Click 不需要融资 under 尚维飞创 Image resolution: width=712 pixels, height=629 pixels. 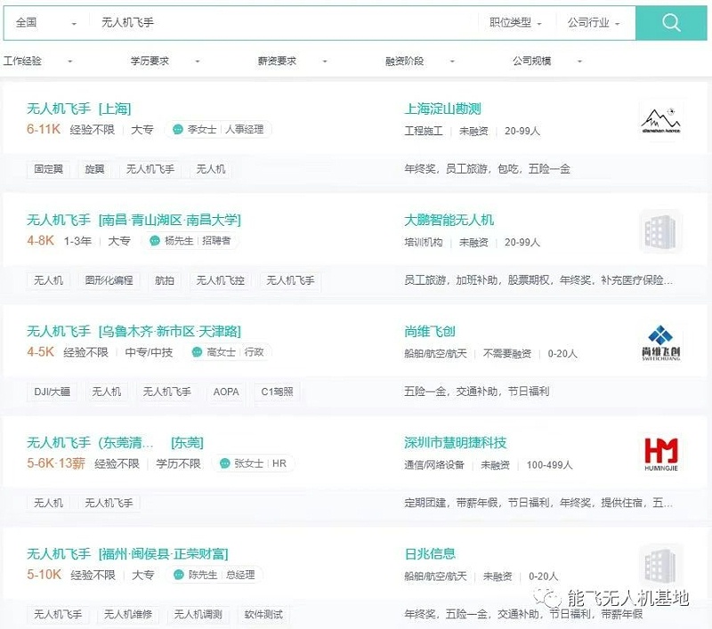pyautogui.click(x=507, y=353)
